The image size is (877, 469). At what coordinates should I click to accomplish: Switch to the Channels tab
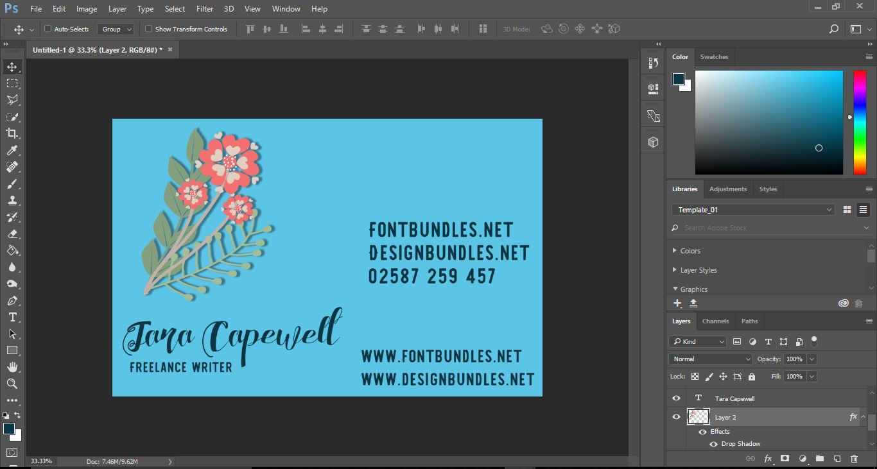tap(715, 321)
